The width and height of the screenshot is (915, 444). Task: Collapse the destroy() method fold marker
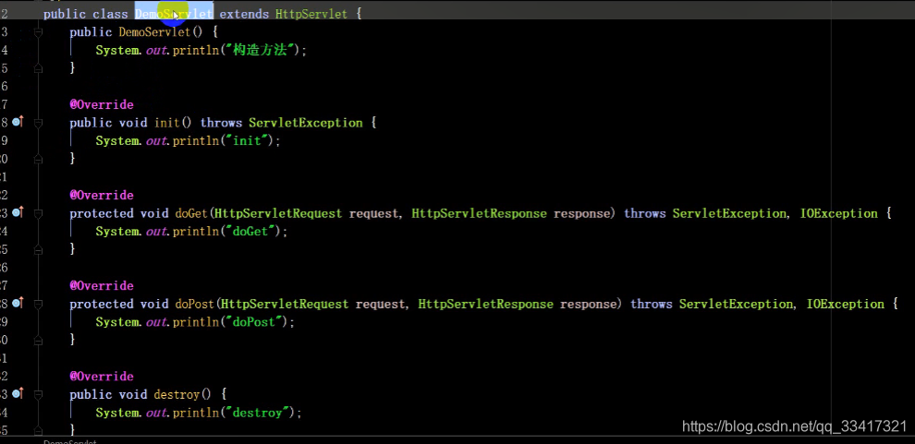click(x=39, y=394)
